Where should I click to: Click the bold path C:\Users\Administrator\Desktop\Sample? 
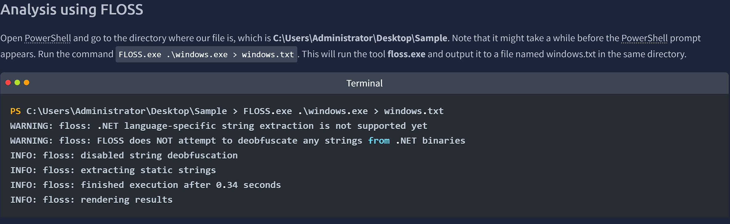point(360,38)
